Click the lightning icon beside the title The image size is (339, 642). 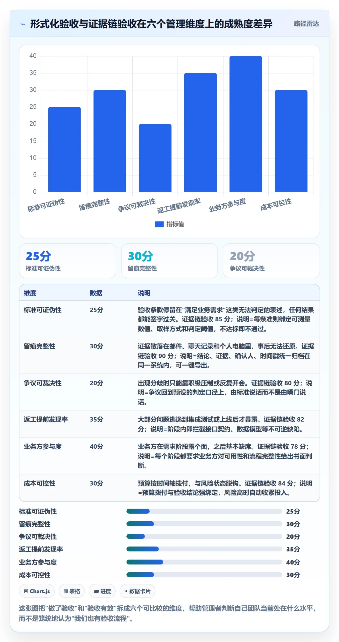pyautogui.click(x=23, y=24)
